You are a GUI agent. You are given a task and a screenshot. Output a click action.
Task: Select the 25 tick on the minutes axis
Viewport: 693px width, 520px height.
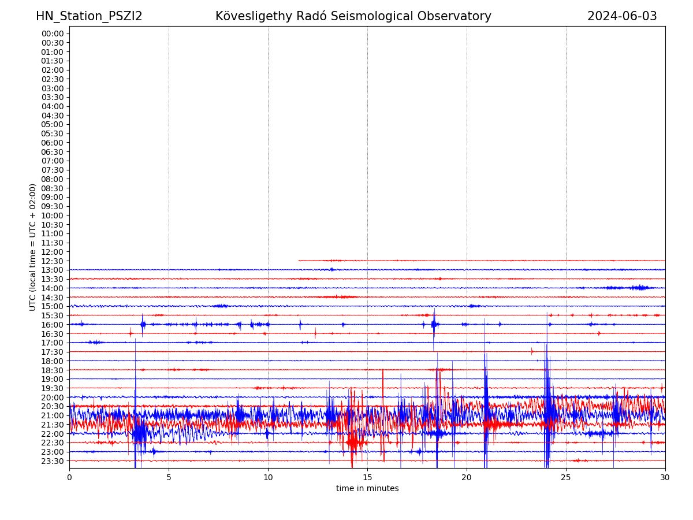click(566, 478)
